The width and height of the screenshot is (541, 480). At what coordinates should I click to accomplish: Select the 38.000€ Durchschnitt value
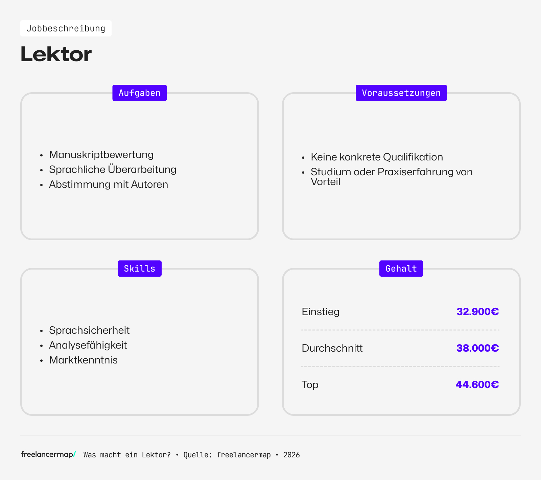(x=477, y=348)
